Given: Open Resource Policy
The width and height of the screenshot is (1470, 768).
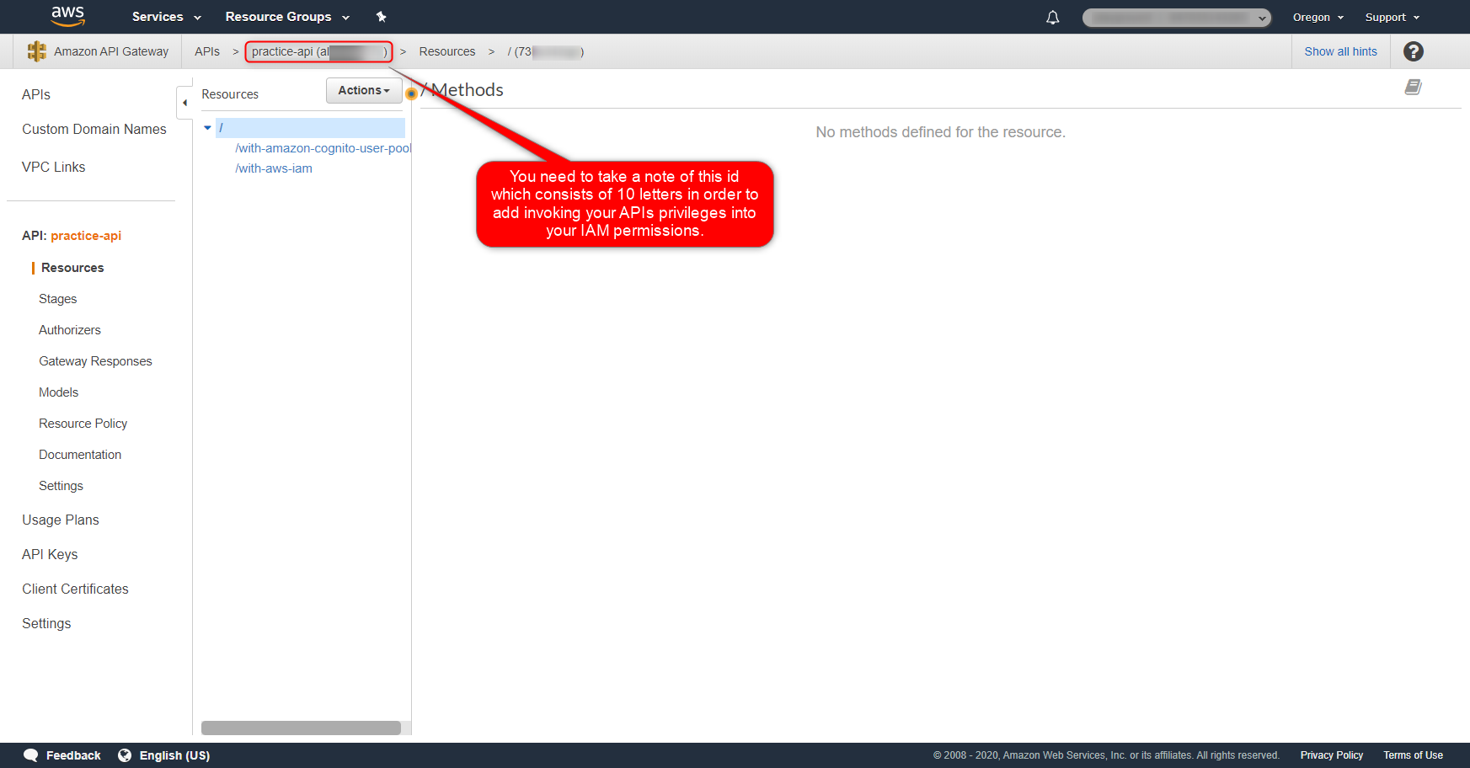Looking at the screenshot, I should click(83, 424).
